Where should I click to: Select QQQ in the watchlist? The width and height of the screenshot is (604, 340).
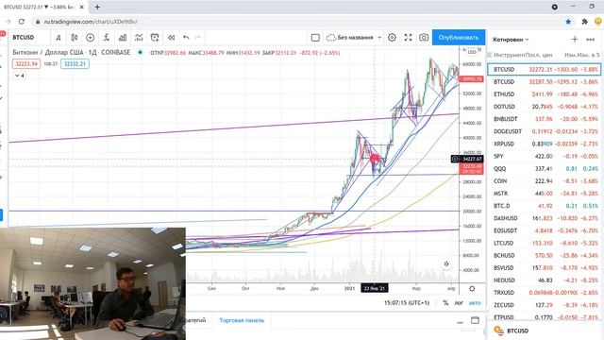point(544,168)
